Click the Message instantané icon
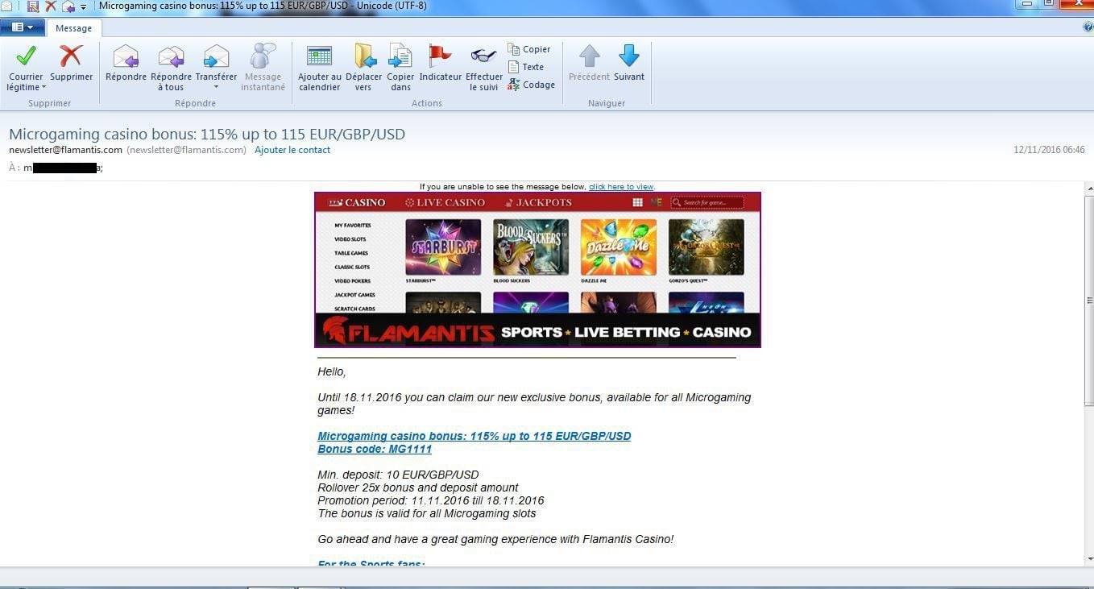 263,56
